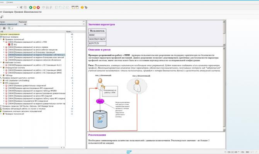259x154 pixels.
Task: Click the up arrow of description panel scrollbar
Action: 224,48
